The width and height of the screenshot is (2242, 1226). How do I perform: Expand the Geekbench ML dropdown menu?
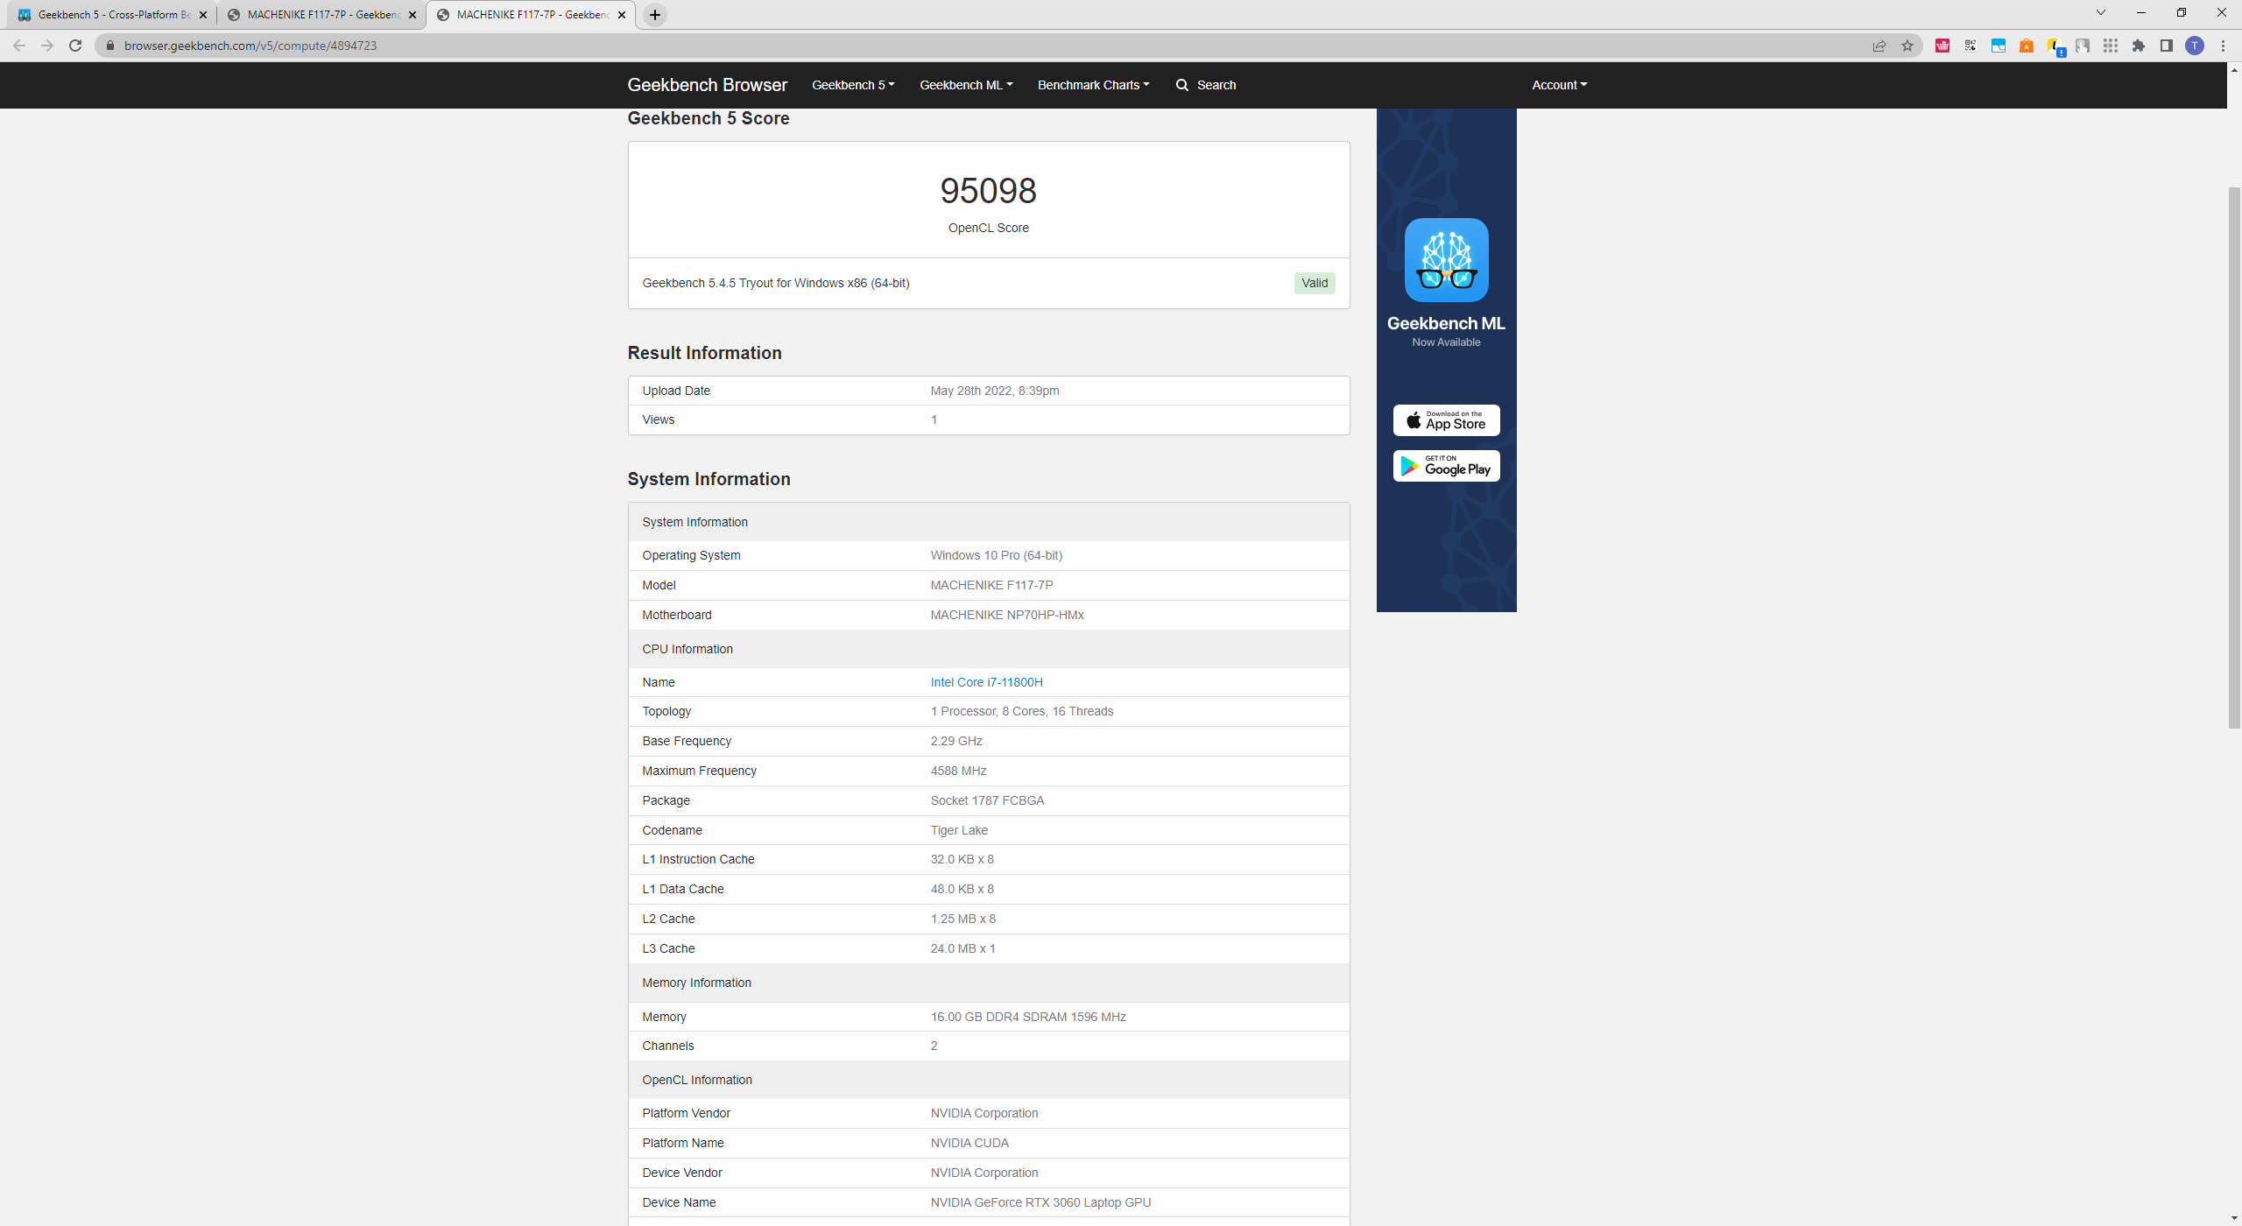tap(966, 85)
